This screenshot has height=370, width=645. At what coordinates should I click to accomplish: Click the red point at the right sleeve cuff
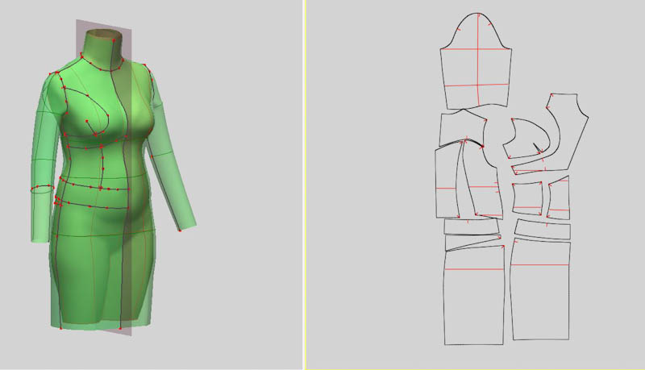pos(180,231)
